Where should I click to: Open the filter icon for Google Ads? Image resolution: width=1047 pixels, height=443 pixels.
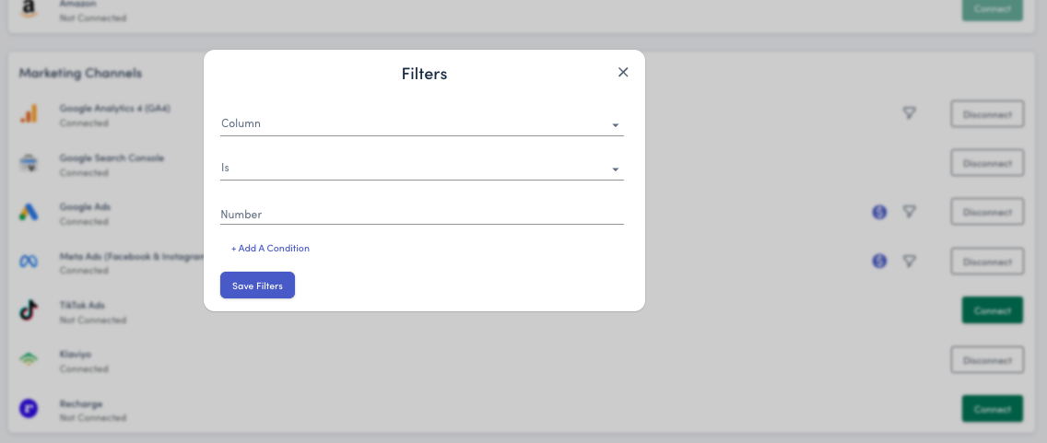(910, 212)
